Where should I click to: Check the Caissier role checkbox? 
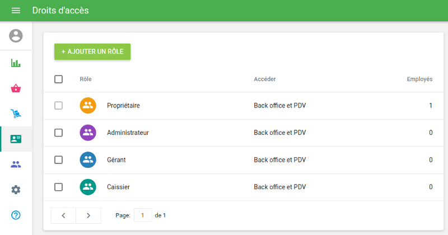click(x=58, y=187)
